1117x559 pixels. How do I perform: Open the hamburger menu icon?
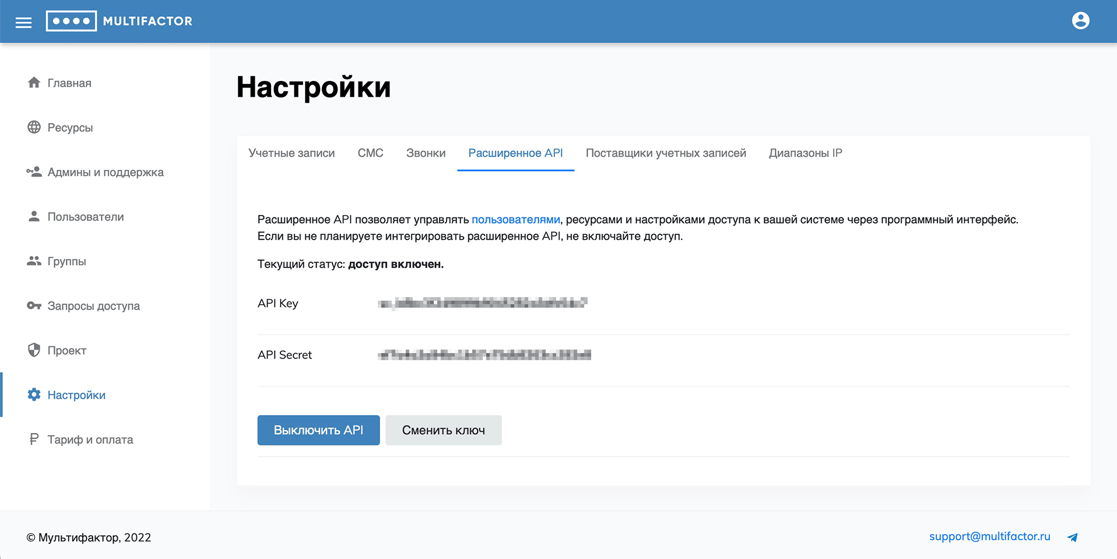click(x=23, y=22)
